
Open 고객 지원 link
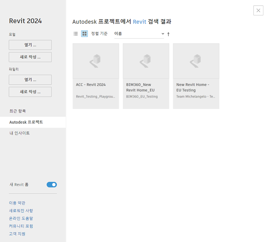(x=17, y=234)
